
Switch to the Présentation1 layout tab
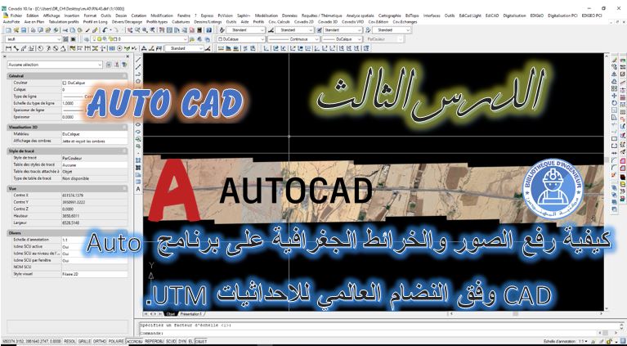pyautogui.click(x=191, y=314)
